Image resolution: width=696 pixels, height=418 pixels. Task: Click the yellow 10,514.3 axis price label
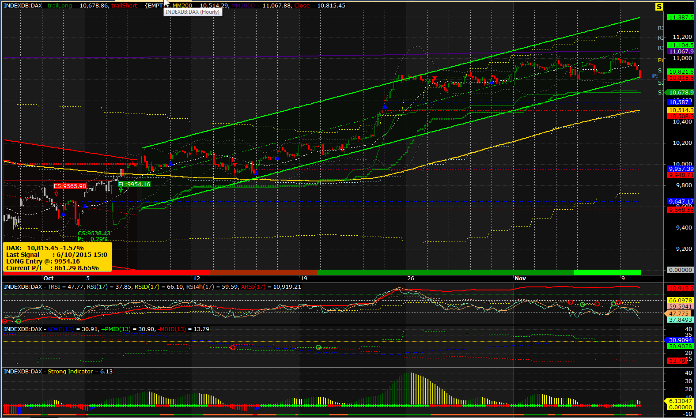[680, 110]
